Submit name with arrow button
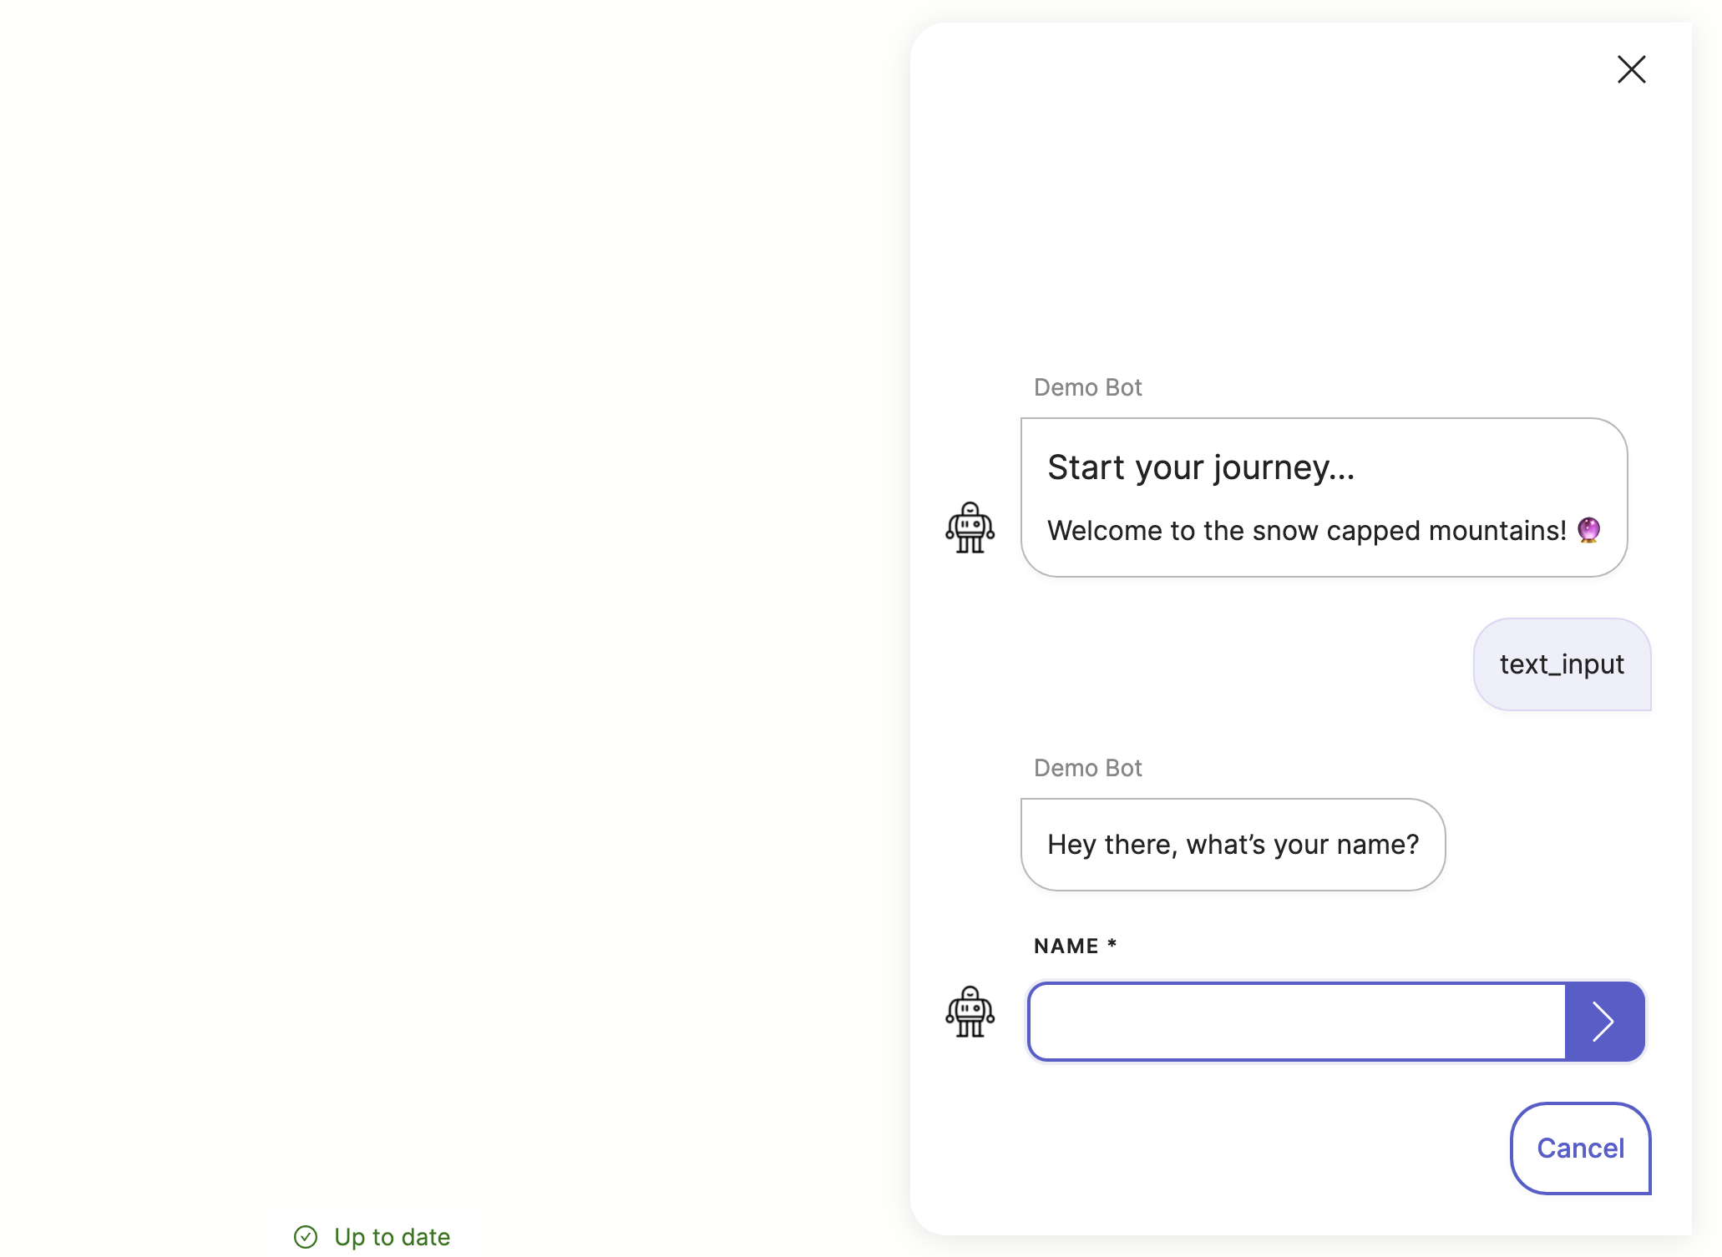Image resolution: width=1722 pixels, height=1257 pixels. tap(1603, 1022)
